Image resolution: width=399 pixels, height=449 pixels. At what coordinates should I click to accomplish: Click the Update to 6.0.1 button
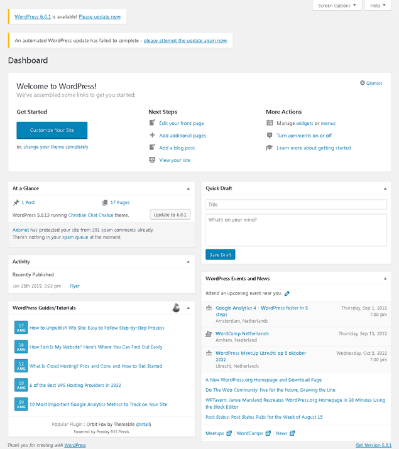[170, 215]
